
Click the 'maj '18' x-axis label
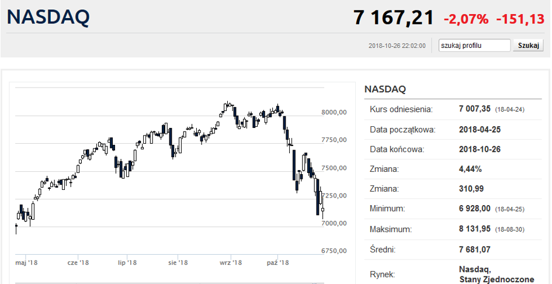[x=25, y=263]
